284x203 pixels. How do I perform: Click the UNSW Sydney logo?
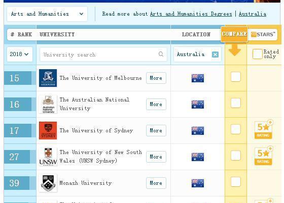tap(48, 157)
